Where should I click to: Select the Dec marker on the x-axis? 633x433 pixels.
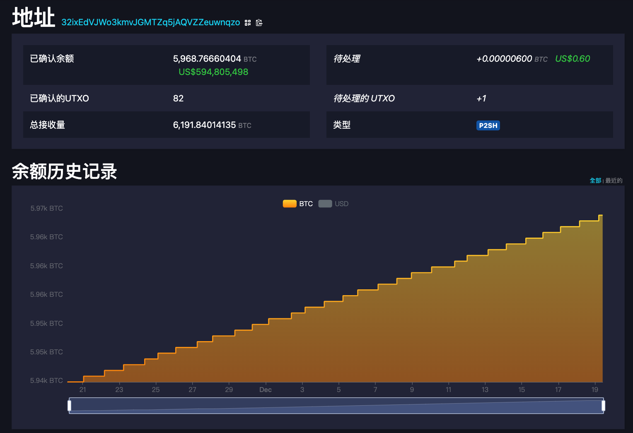266,390
